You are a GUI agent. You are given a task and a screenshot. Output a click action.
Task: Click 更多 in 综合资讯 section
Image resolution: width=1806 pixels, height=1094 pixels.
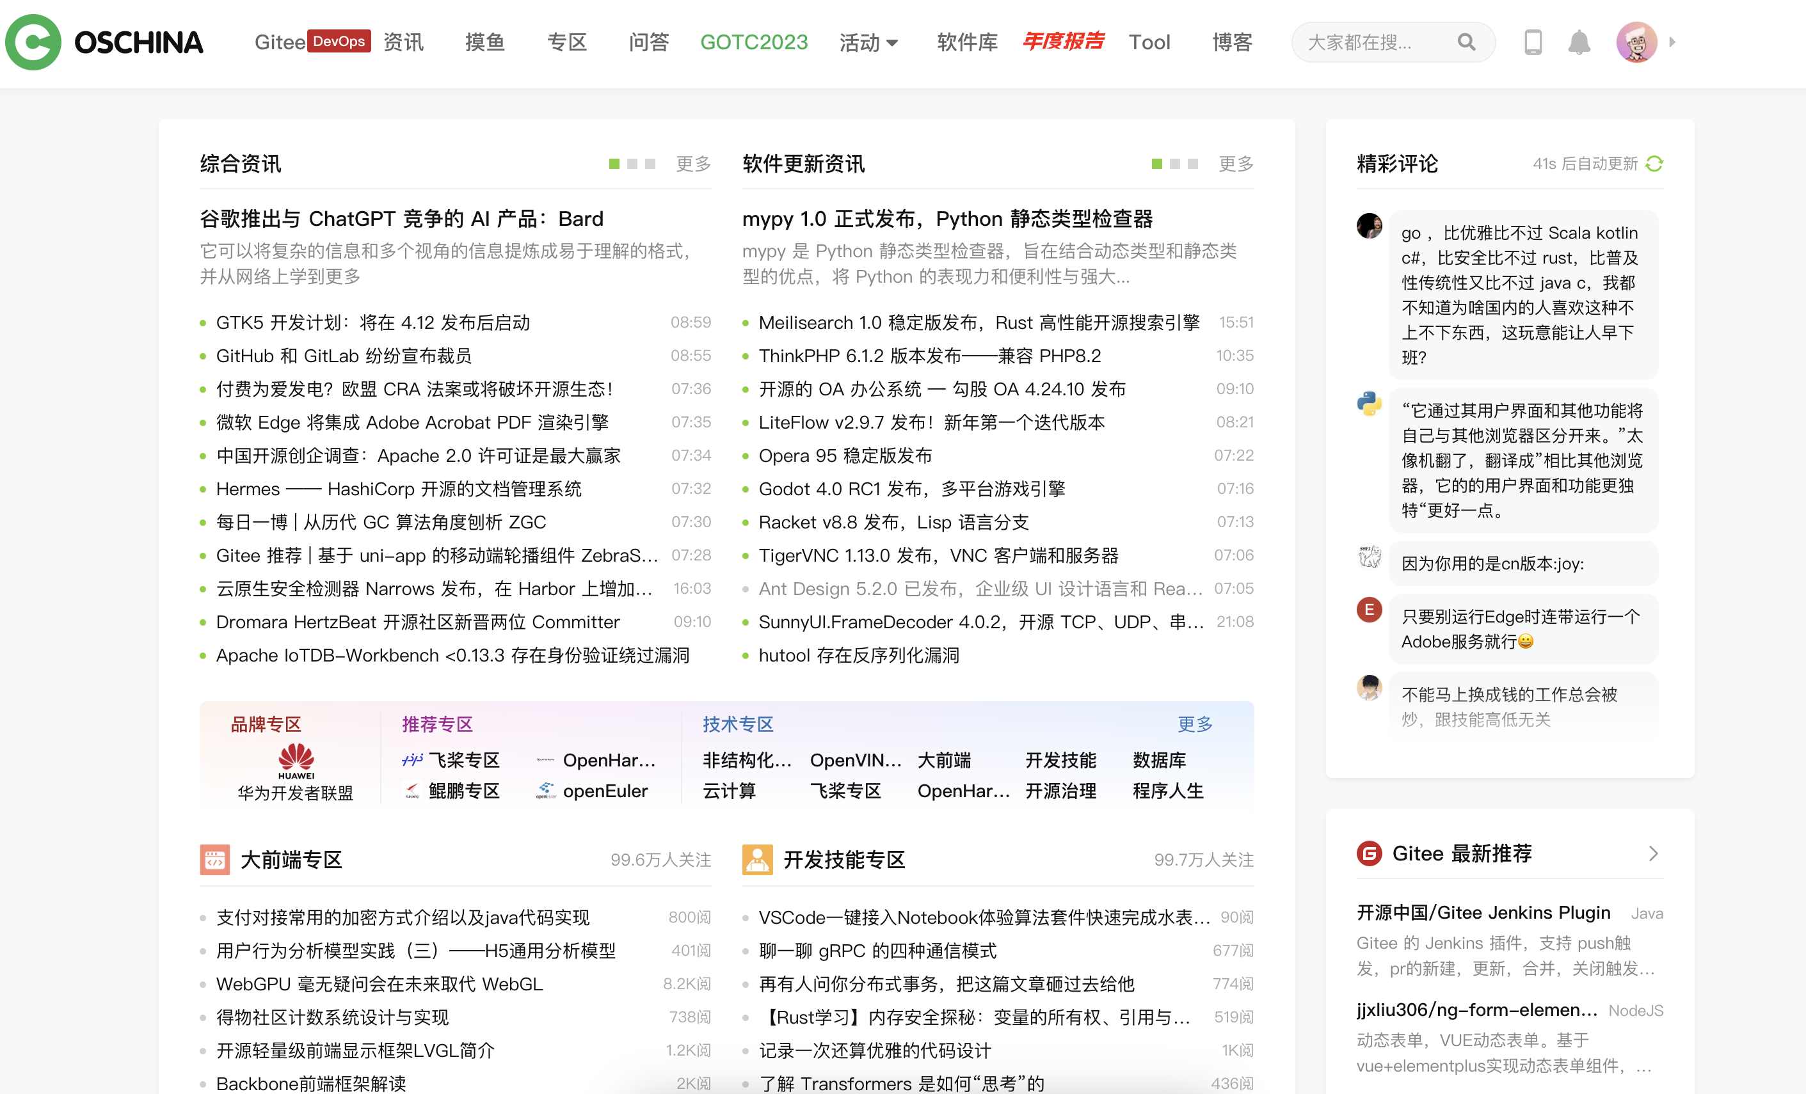click(x=692, y=163)
